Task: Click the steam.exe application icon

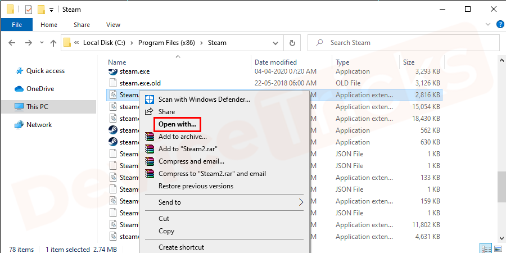Action: (112, 71)
